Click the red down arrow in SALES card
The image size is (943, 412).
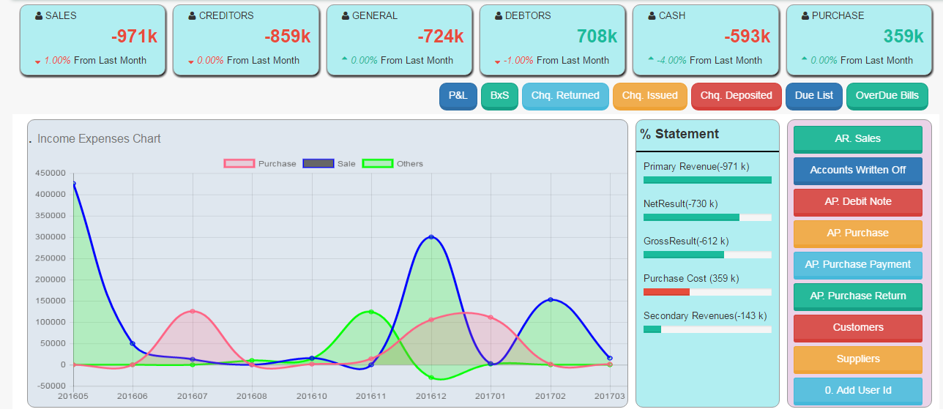38,61
